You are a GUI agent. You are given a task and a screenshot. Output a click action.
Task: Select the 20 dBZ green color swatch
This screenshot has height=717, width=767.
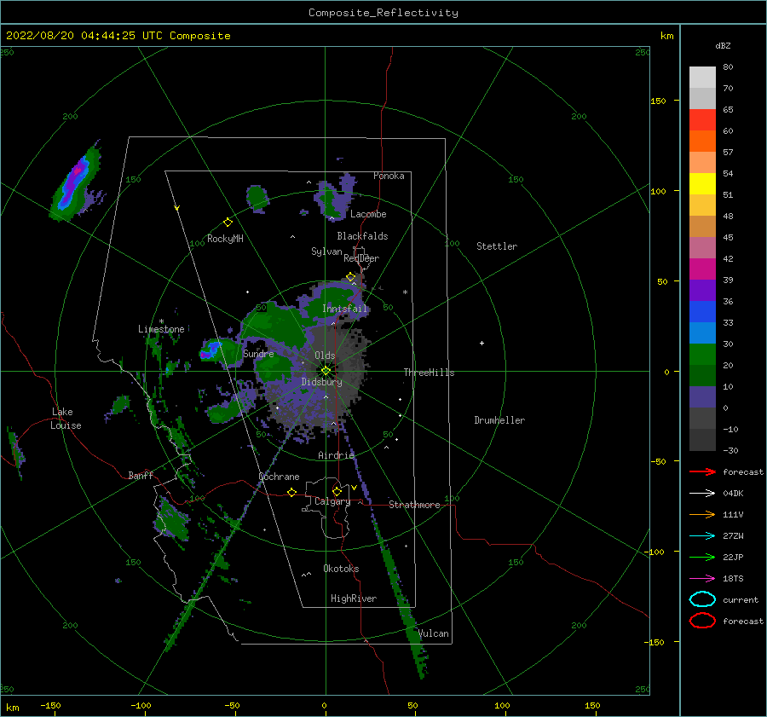click(x=702, y=354)
